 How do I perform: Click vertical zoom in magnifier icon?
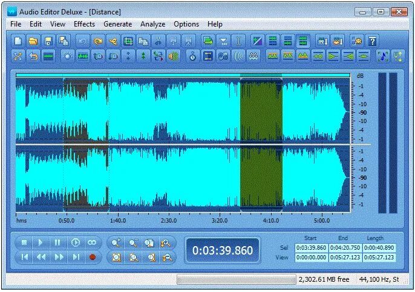(166, 243)
